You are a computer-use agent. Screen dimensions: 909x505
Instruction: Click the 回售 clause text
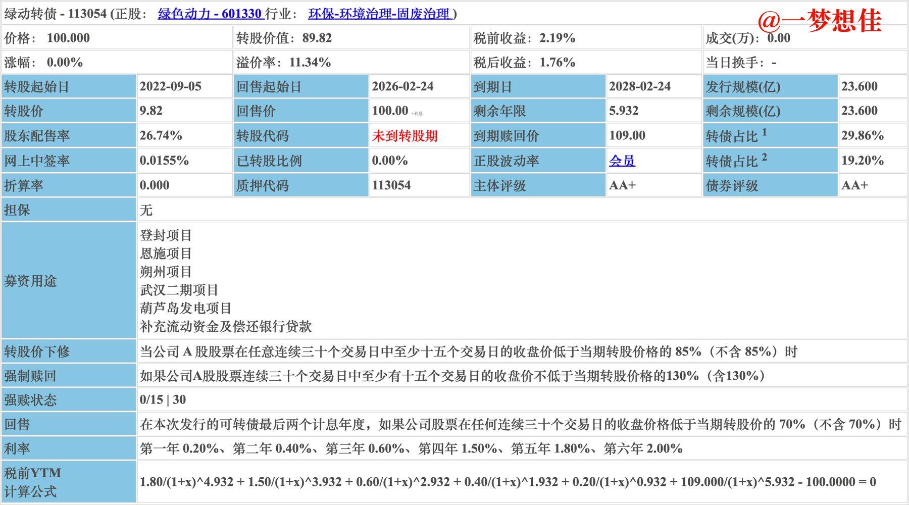[520, 424]
